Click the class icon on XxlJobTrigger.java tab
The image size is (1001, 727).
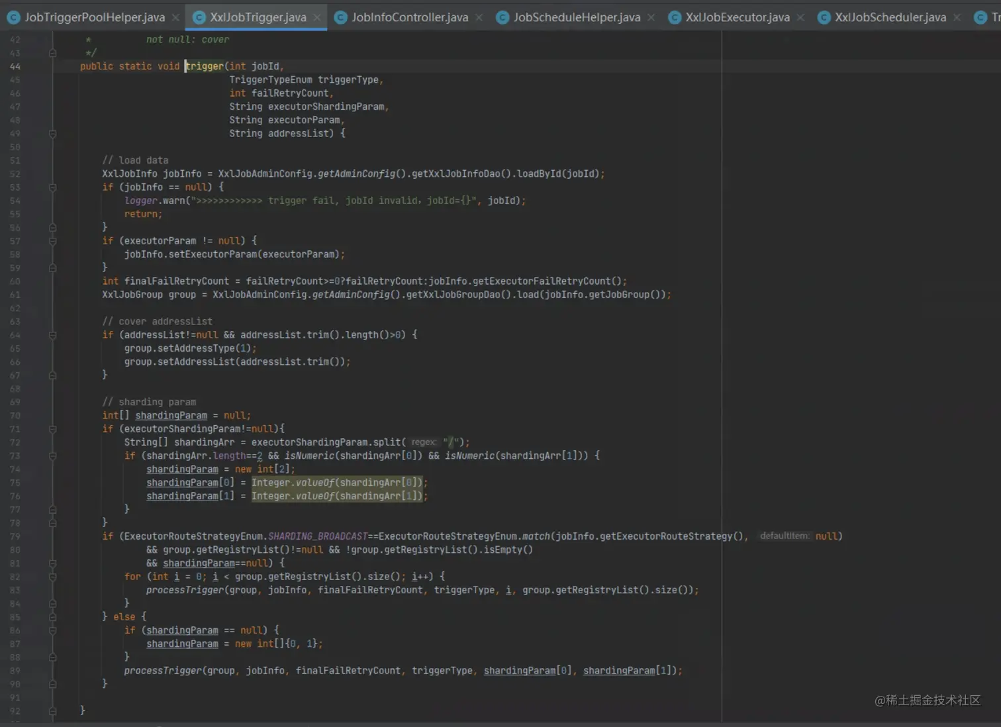tap(199, 17)
